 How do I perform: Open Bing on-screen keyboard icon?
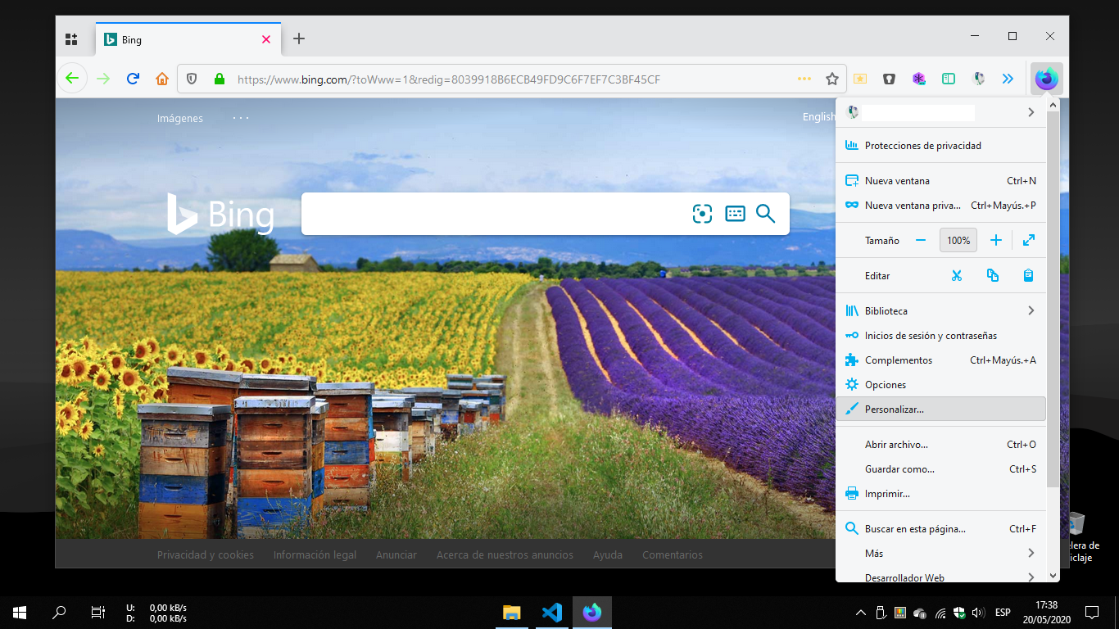click(x=735, y=214)
